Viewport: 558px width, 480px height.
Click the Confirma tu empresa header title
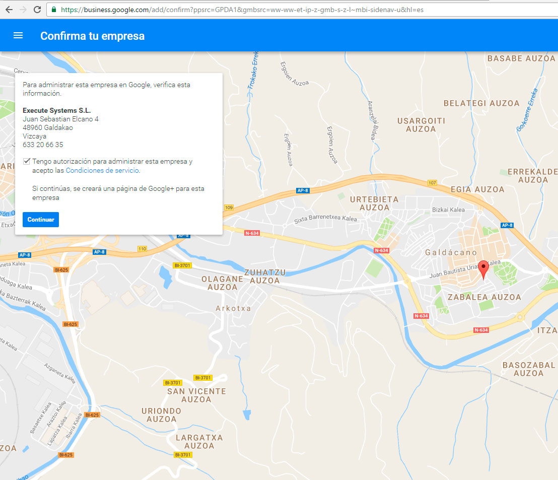(92, 36)
